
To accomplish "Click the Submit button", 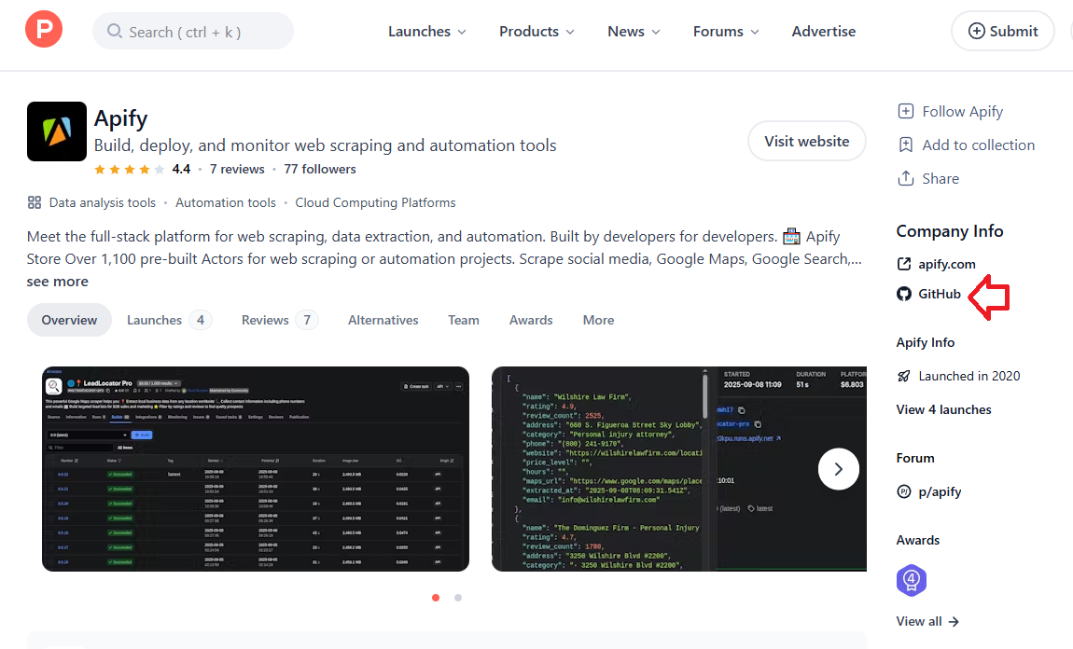I will coord(1002,31).
